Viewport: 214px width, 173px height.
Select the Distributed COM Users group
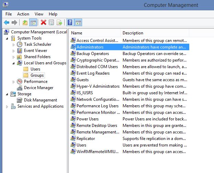[97, 67]
